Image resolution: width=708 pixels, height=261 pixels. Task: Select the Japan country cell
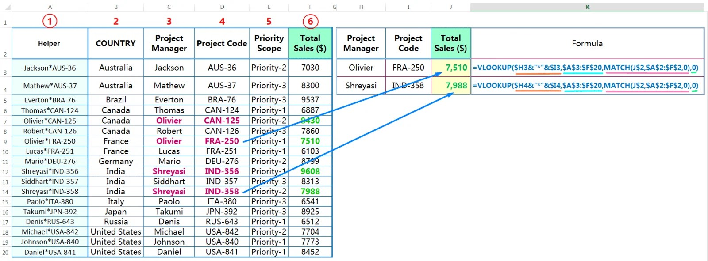pos(116,212)
